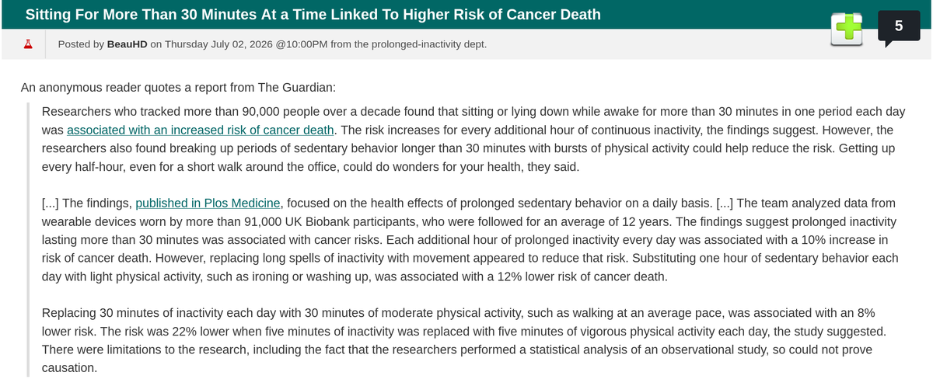Click the paragraph starting 'Researchers who tracked'
The image size is (933, 386).
tap(469, 138)
